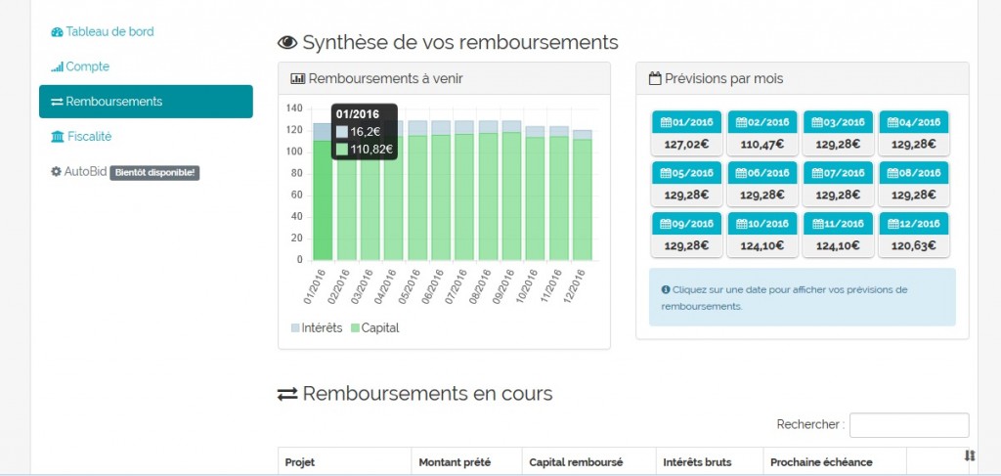This screenshot has width=1001, height=476.
Task: Select the 04/2016 month button
Action: point(914,133)
